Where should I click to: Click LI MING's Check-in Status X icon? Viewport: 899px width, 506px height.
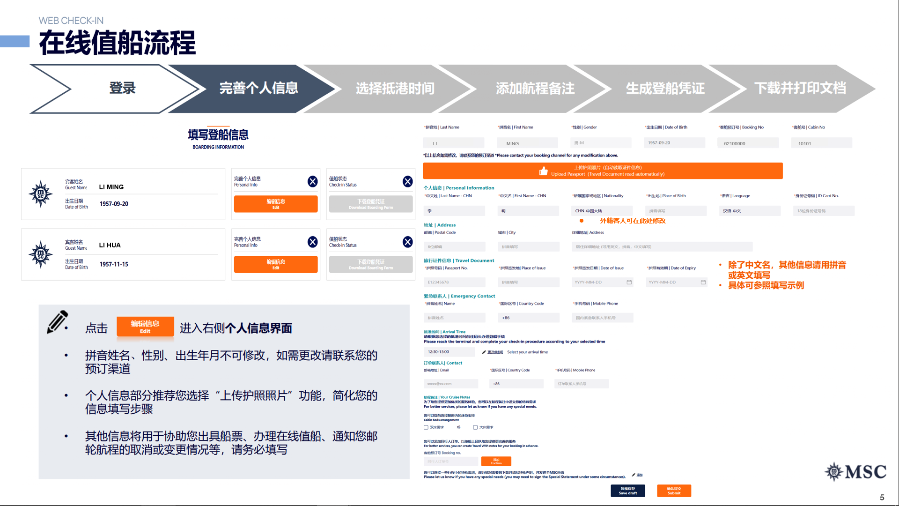coord(408,181)
